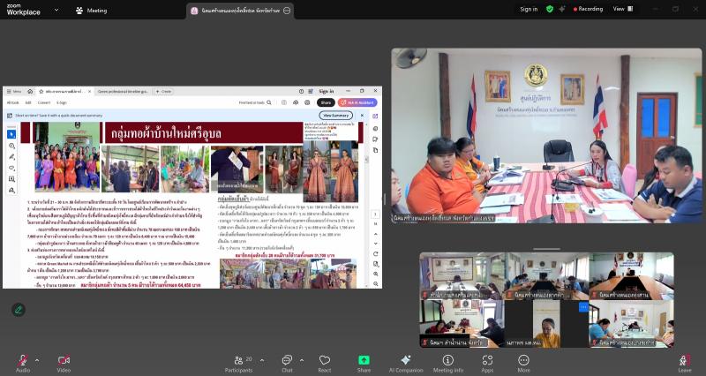Expand arrow next to Participants
706x376 pixels.
point(261,360)
